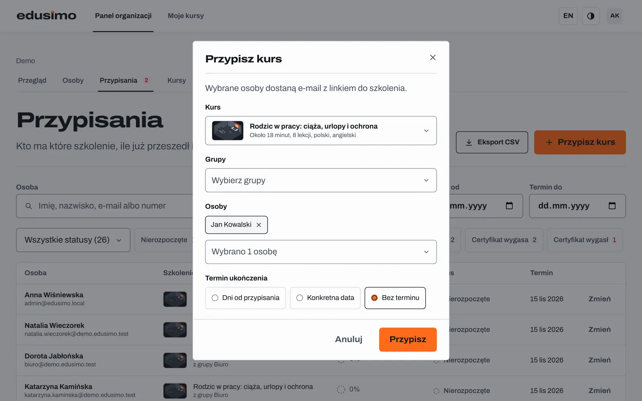The image size is (642, 401).
Task: Open the Kursy tab
Action: [177, 81]
